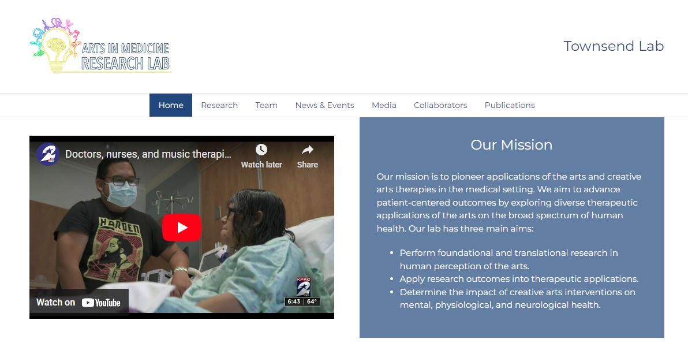The image size is (688, 350).
Task: Select the Home tab
Action: click(x=171, y=105)
